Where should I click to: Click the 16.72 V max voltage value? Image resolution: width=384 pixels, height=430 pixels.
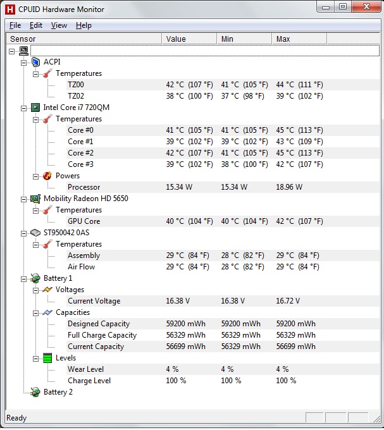tap(288, 301)
